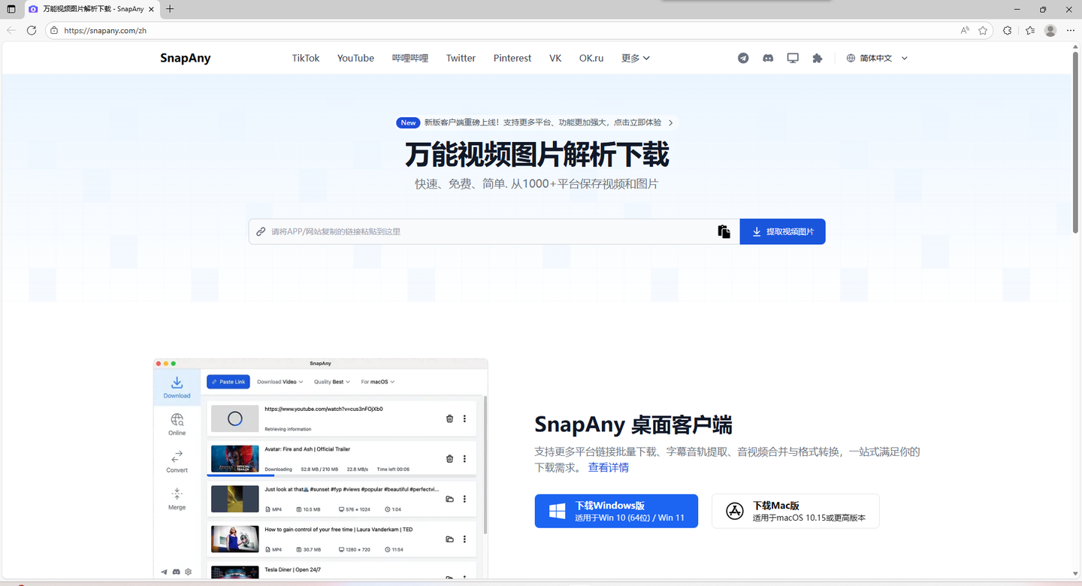Click the read aloud icon in address bar
Image resolution: width=1082 pixels, height=586 pixels.
tap(965, 30)
